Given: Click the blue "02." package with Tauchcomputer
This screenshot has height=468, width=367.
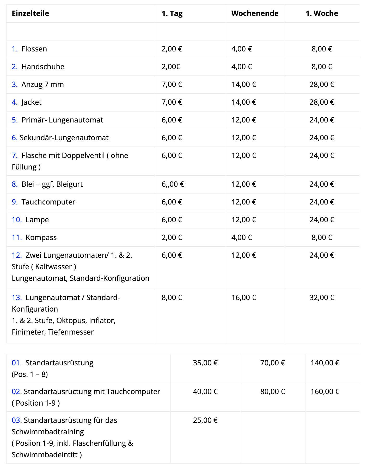Looking at the screenshot, I should tap(16, 392).
